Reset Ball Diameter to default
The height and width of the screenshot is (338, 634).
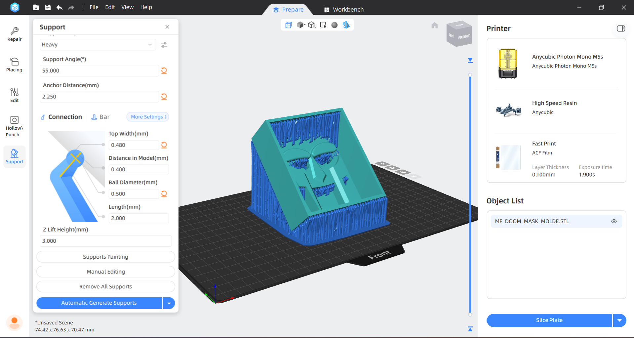(x=164, y=194)
